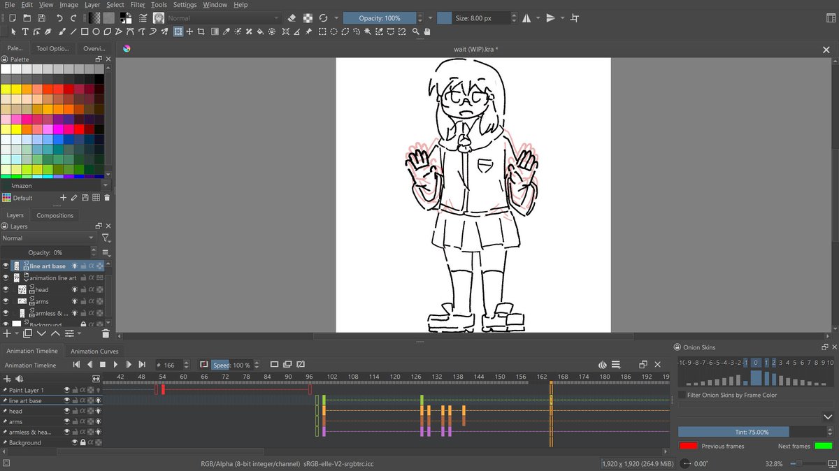The image size is (839, 471).
Task: Open brush preset chooser icon
Action: tap(159, 17)
